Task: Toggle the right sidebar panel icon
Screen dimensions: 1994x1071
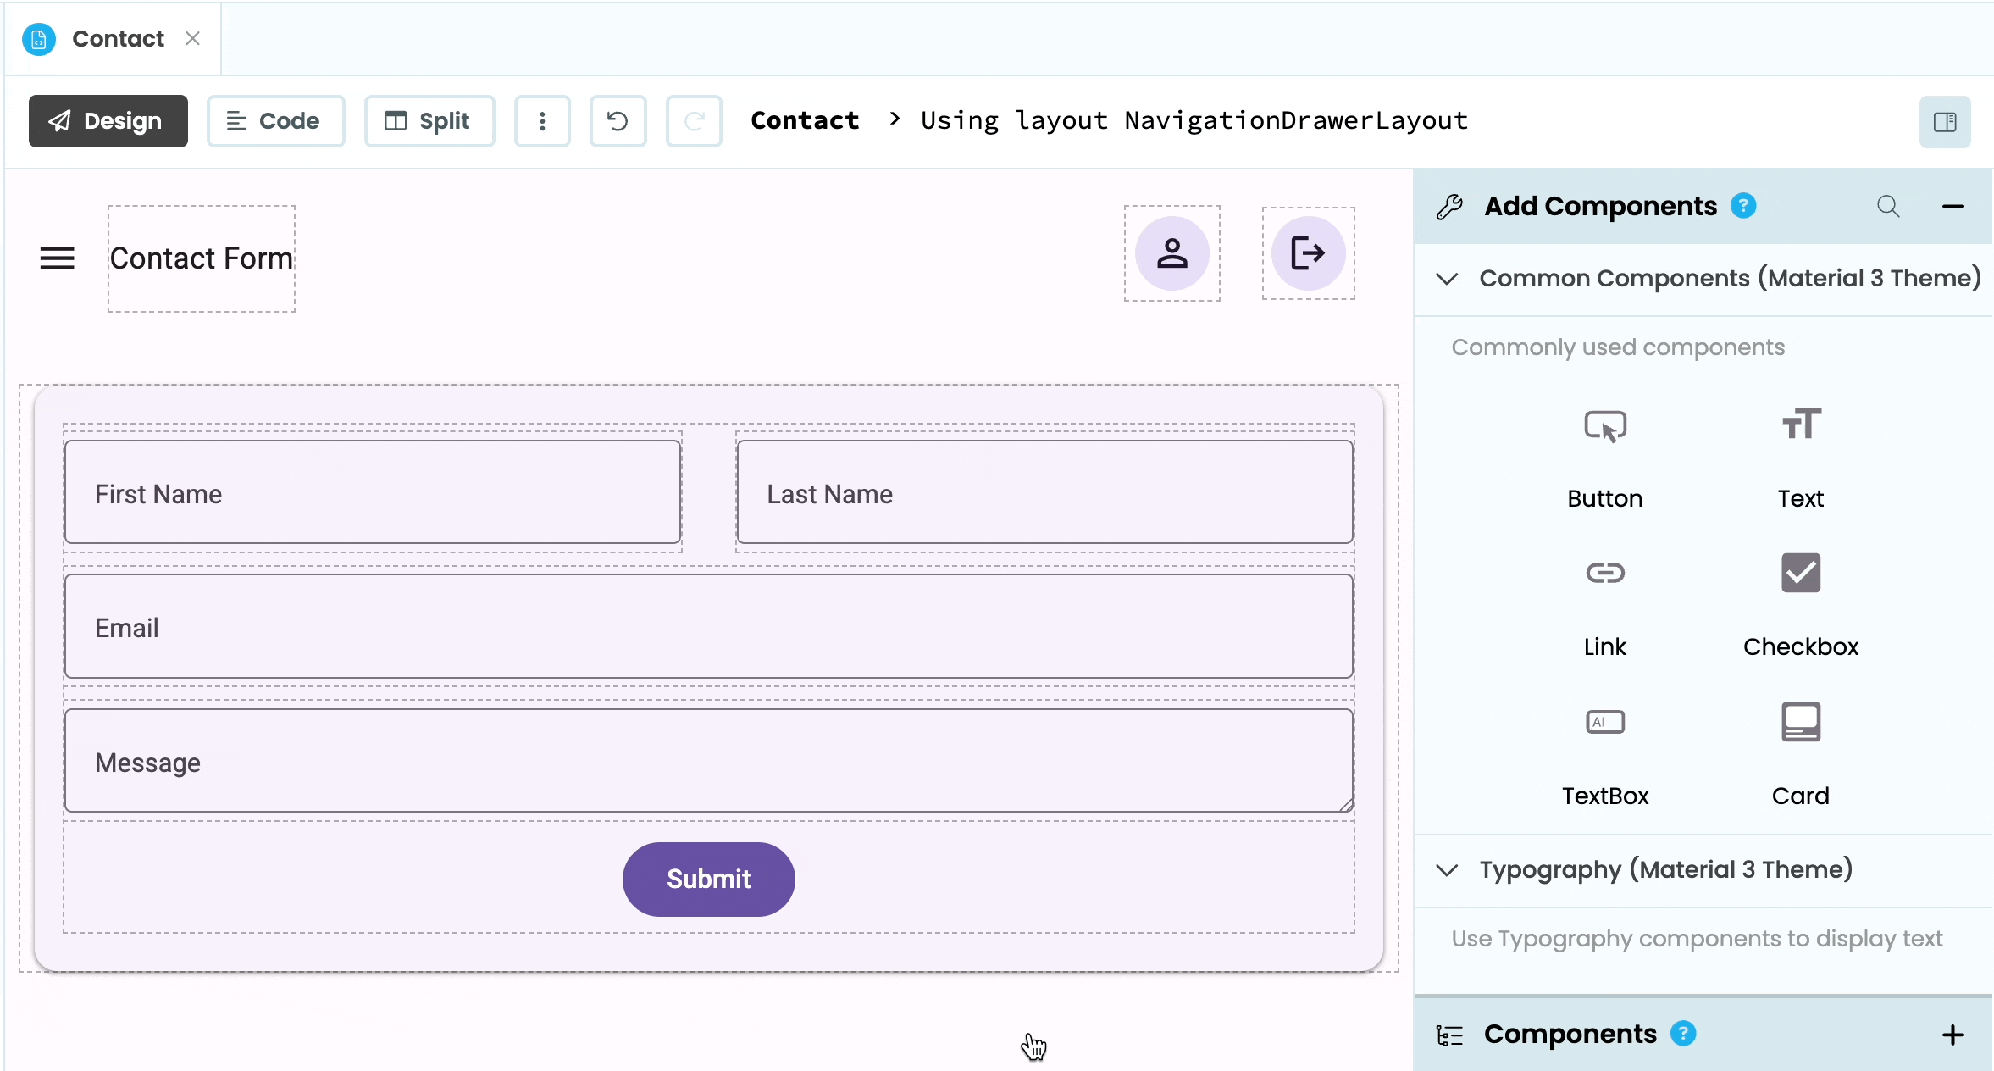Action: point(1945,122)
